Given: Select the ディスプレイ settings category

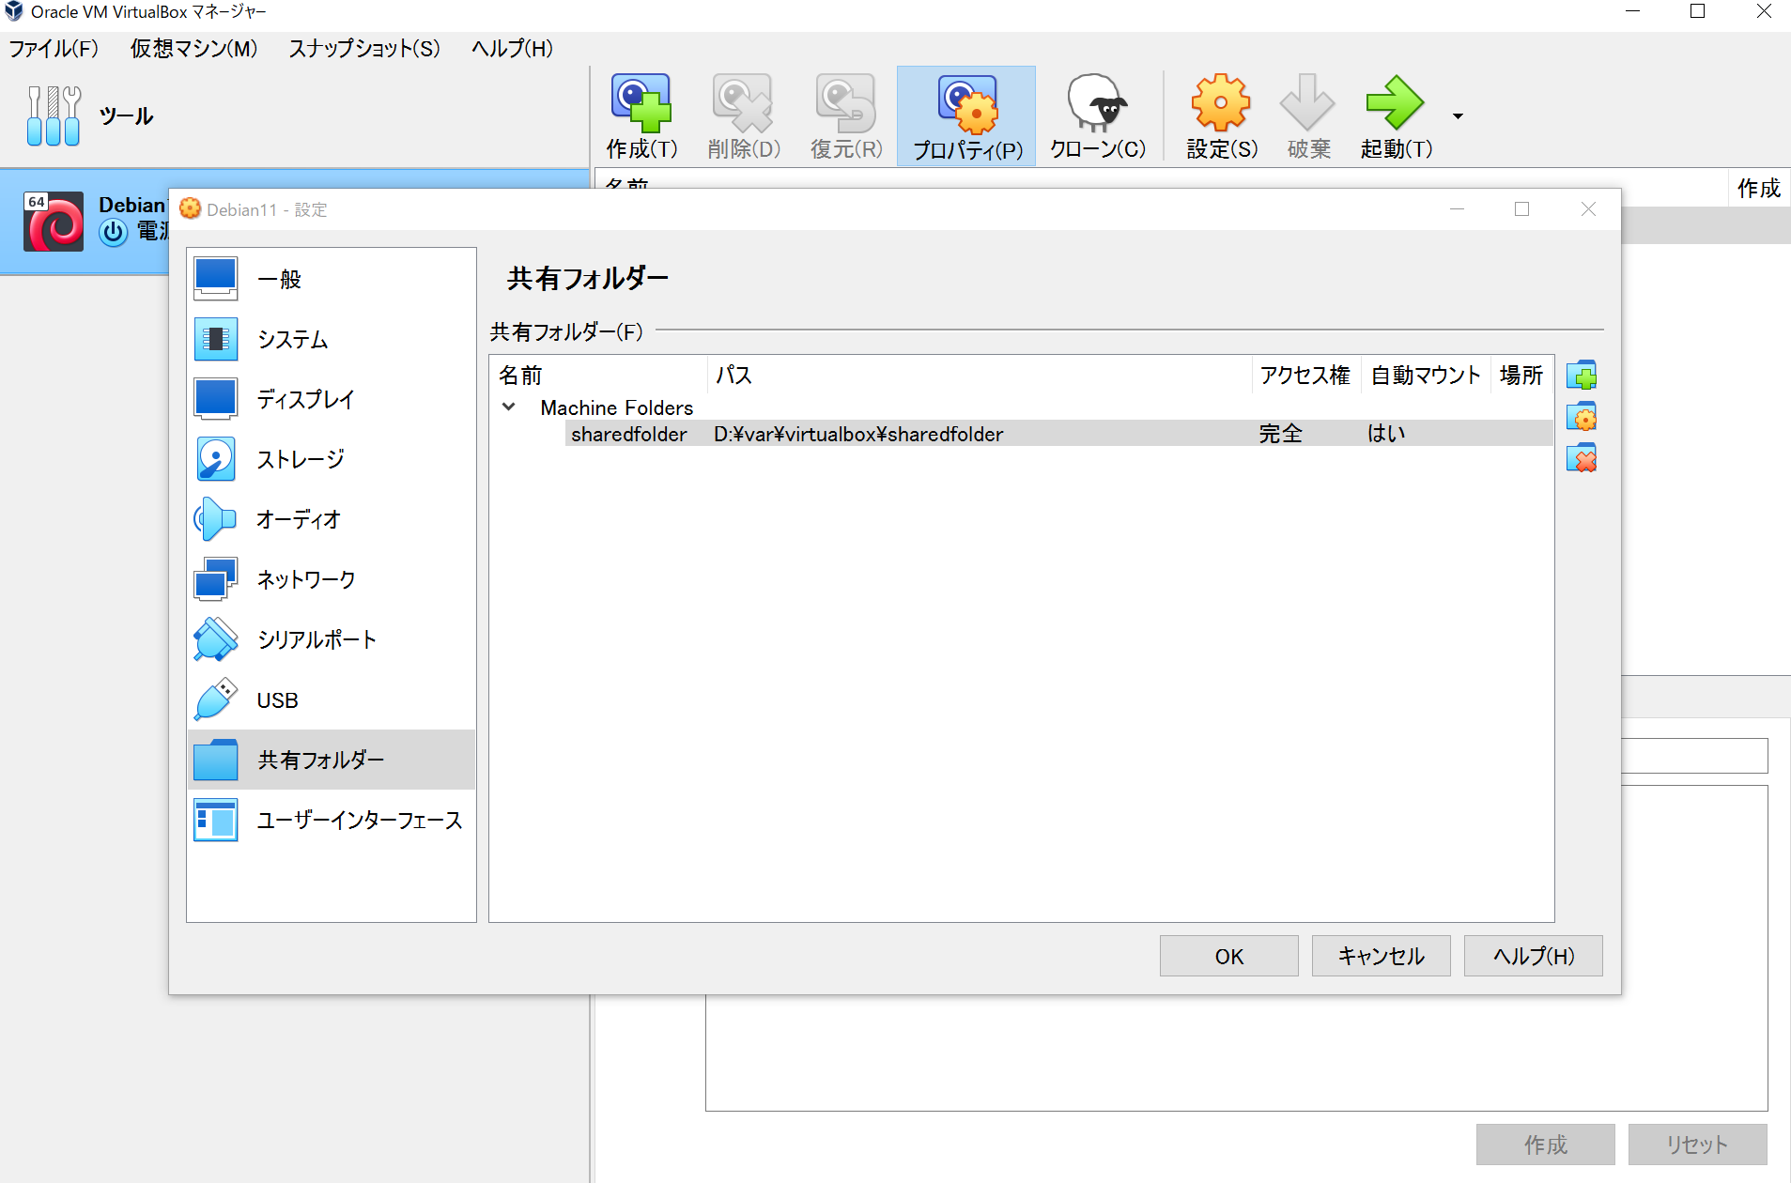Looking at the screenshot, I should (x=332, y=399).
